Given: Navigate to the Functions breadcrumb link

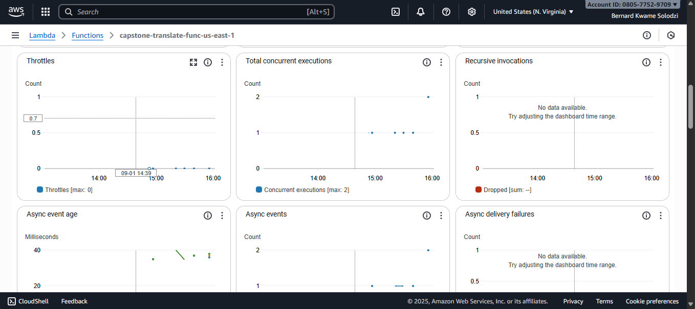Looking at the screenshot, I should (x=88, y=35).
